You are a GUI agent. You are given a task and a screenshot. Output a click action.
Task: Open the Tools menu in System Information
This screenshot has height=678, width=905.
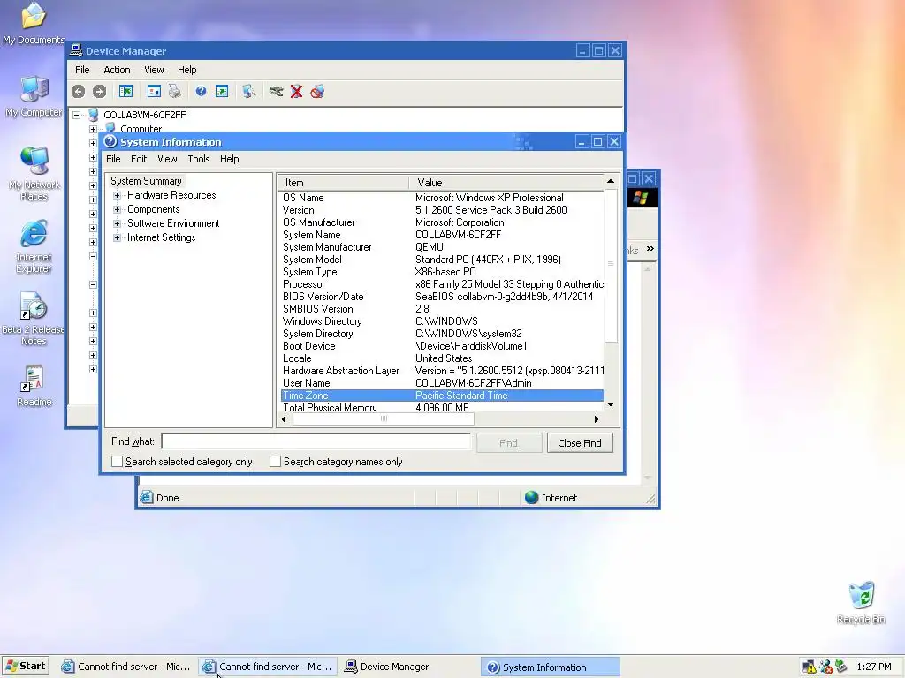pos(199,159)
